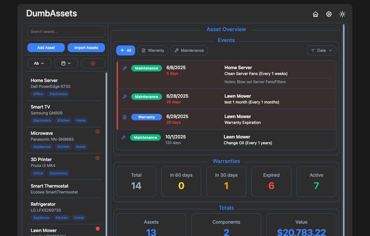Click wrench icon on 6/28/2025 event
The height and width of the screenshot is (236, 370).
click(x=125, y=96)
